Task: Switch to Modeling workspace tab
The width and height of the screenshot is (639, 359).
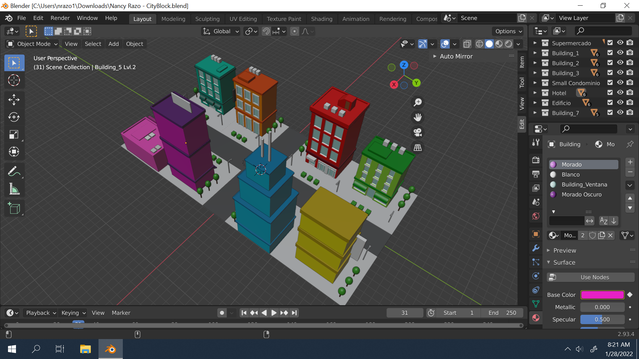Action: (173, 19)
